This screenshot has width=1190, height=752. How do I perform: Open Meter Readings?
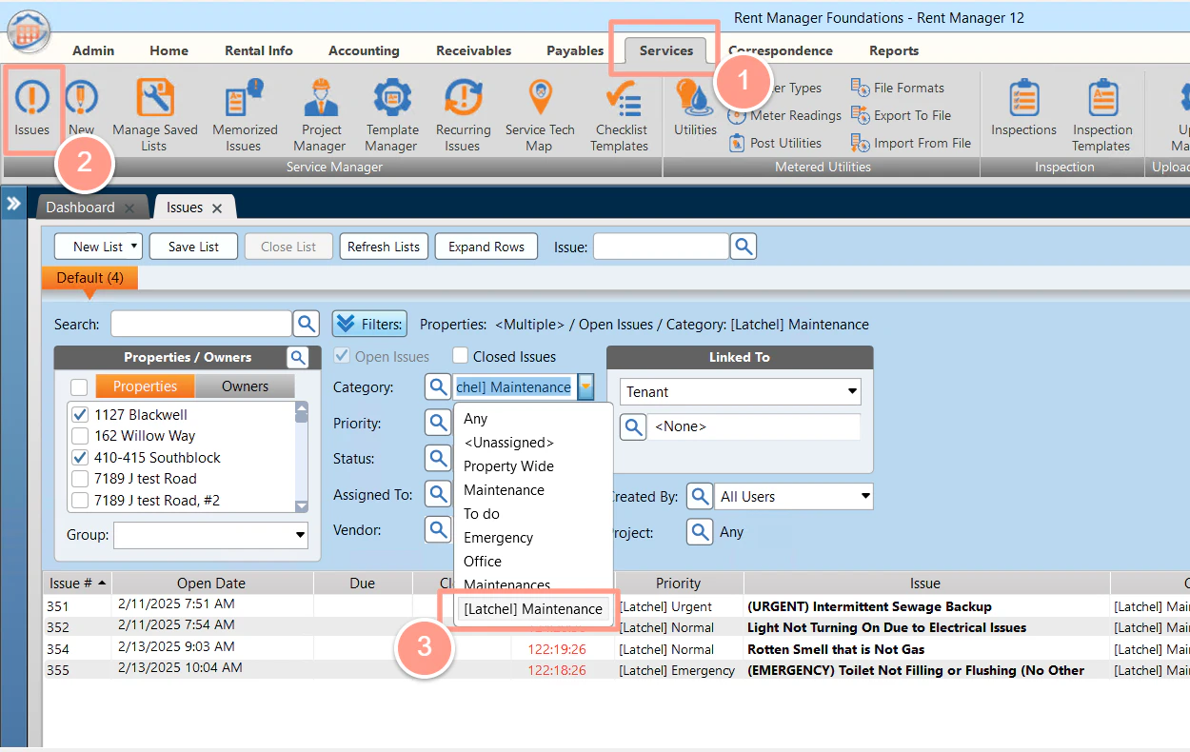[x=784, y=115]
